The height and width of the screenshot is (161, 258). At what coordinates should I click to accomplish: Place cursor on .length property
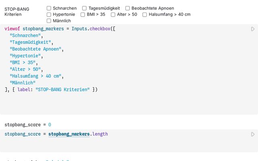click(99, 134)
